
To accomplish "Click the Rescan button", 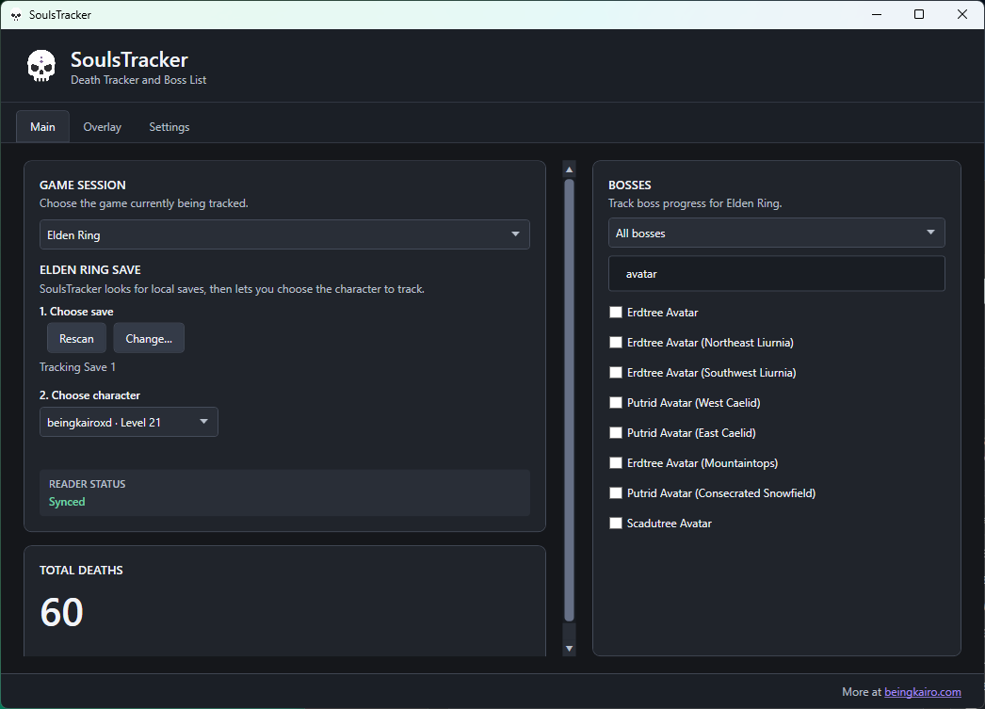I will 76,338.
